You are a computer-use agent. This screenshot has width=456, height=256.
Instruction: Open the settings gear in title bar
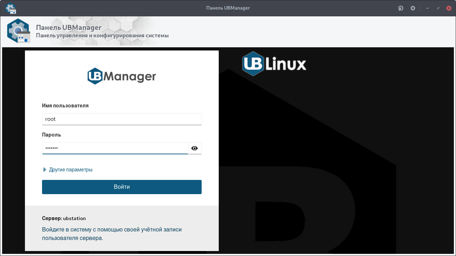[x=413, y=8]
